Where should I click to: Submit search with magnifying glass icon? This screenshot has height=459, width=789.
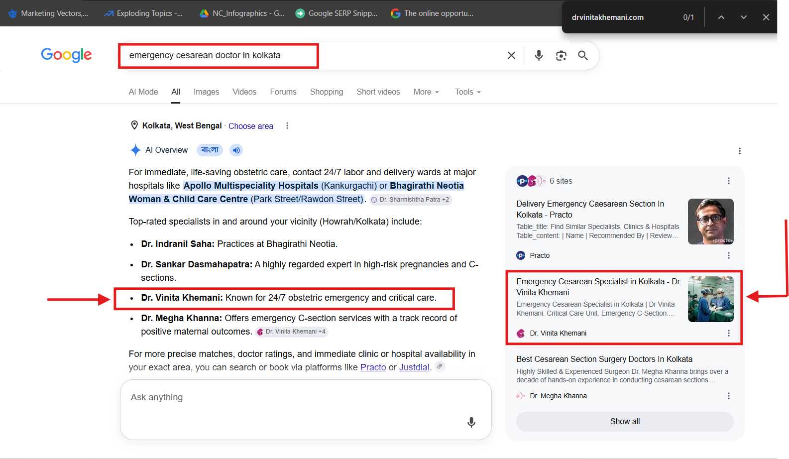583,55
